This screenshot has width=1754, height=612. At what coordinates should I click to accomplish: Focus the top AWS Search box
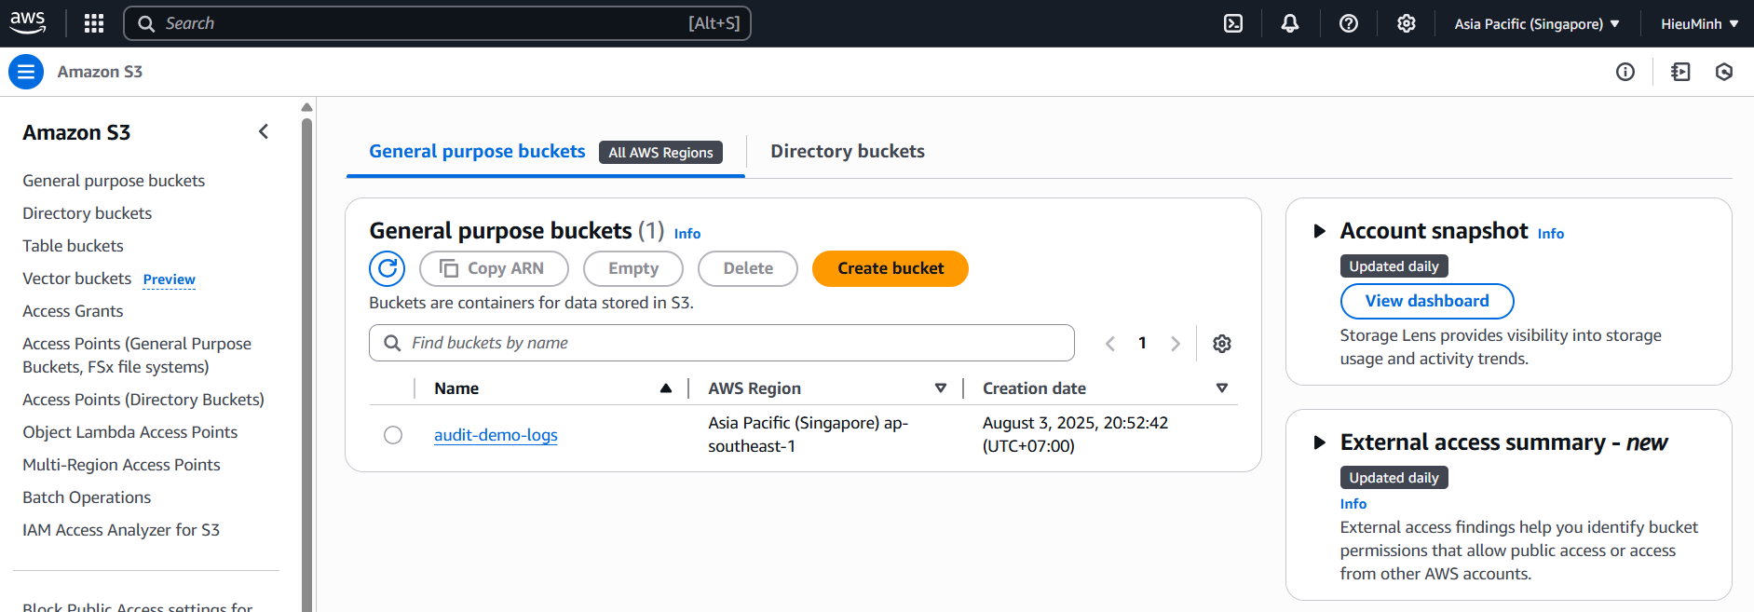pos(437,23)
